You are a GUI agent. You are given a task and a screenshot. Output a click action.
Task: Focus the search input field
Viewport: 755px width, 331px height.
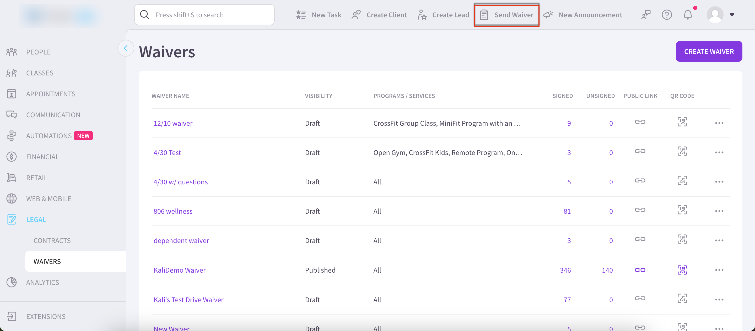(x=204, y=15)
